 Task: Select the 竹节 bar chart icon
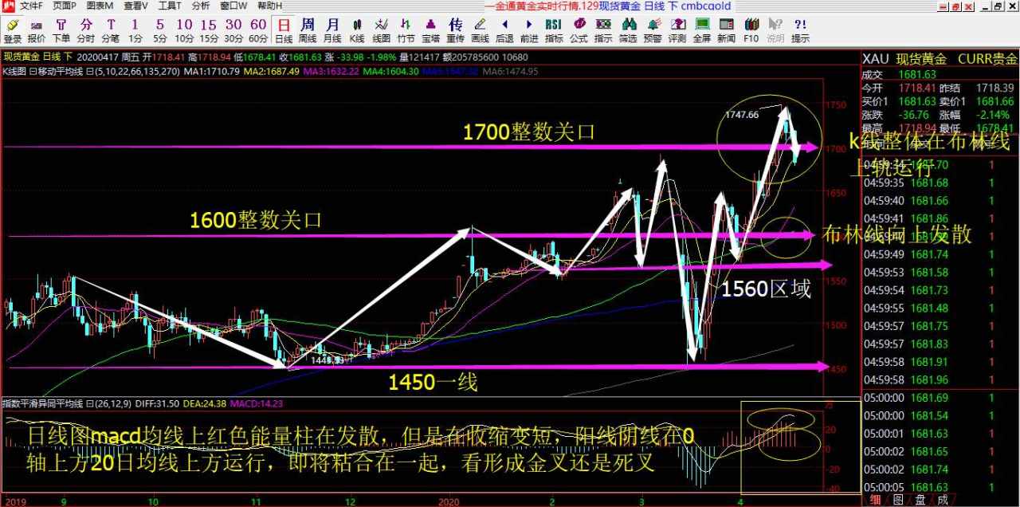tap(406, 30)
